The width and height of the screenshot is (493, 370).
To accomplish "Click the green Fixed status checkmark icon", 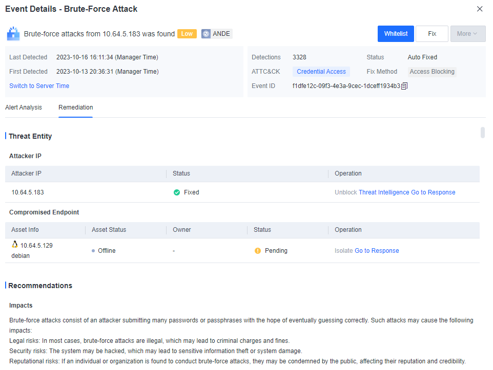I will pyautogui.click(x=177, y=192).
